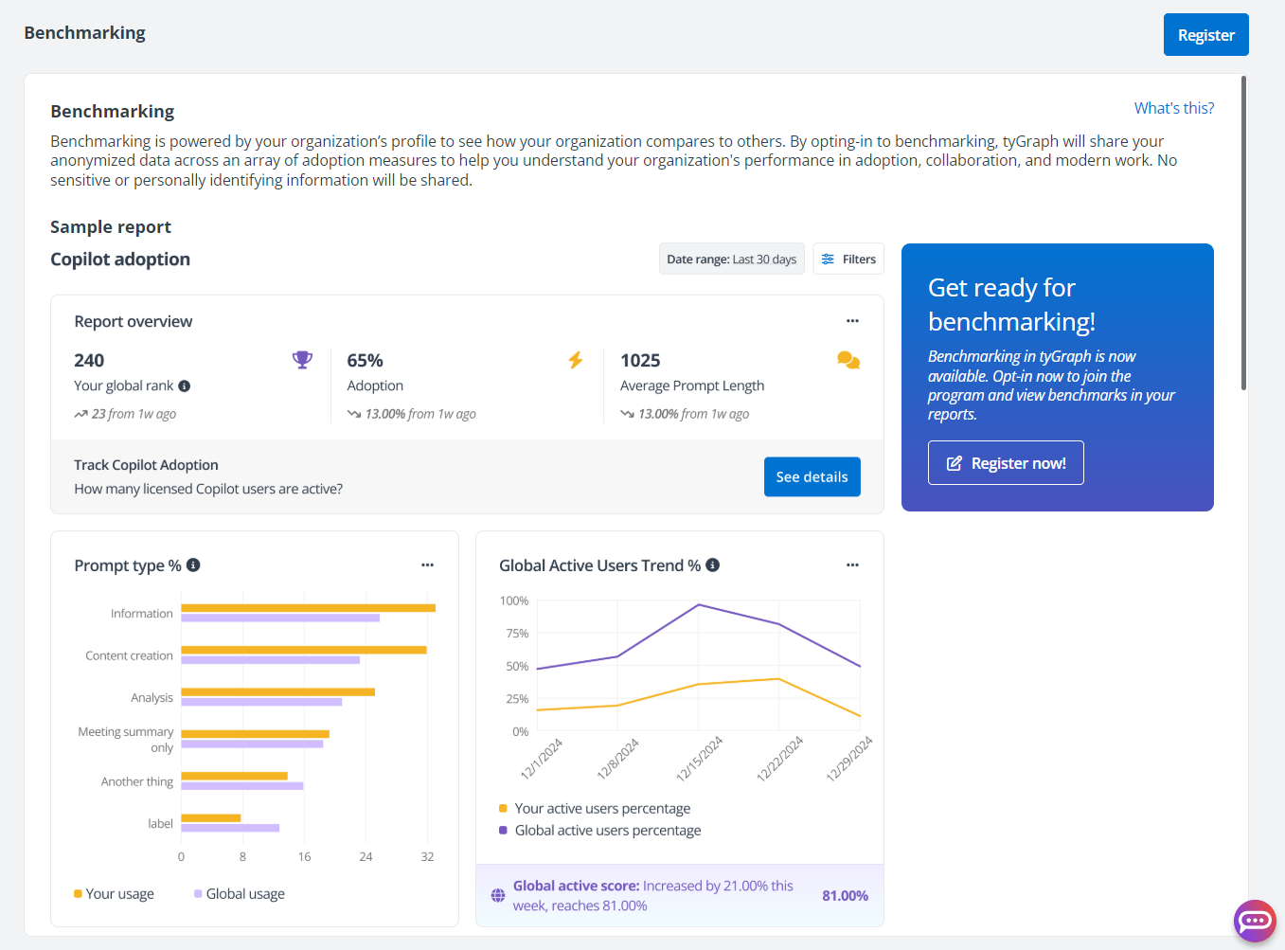1285x950 pixels.
Task: Click the info icon beside Global Active Users Trend %
Action: pos(713,565)
